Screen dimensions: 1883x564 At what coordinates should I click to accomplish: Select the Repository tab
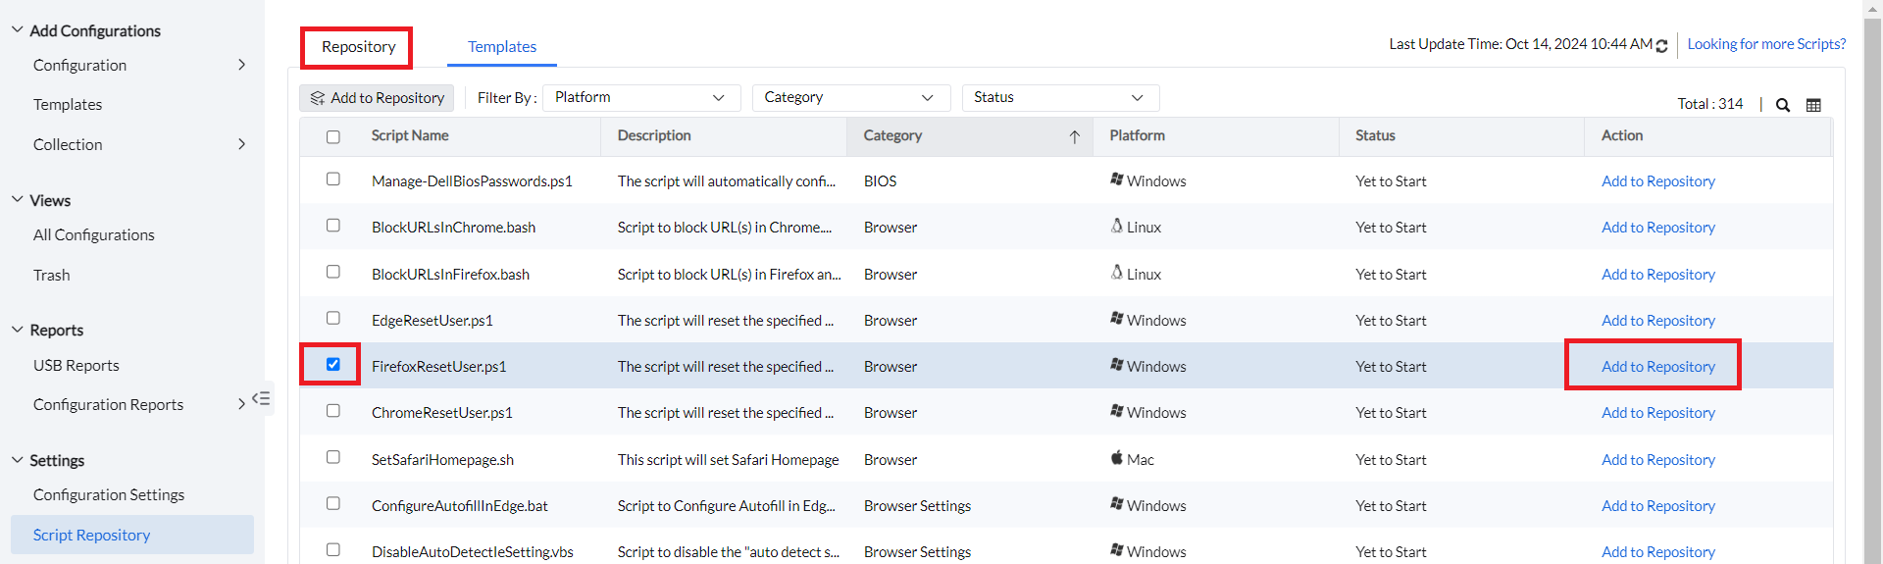(x=358, y=47)
